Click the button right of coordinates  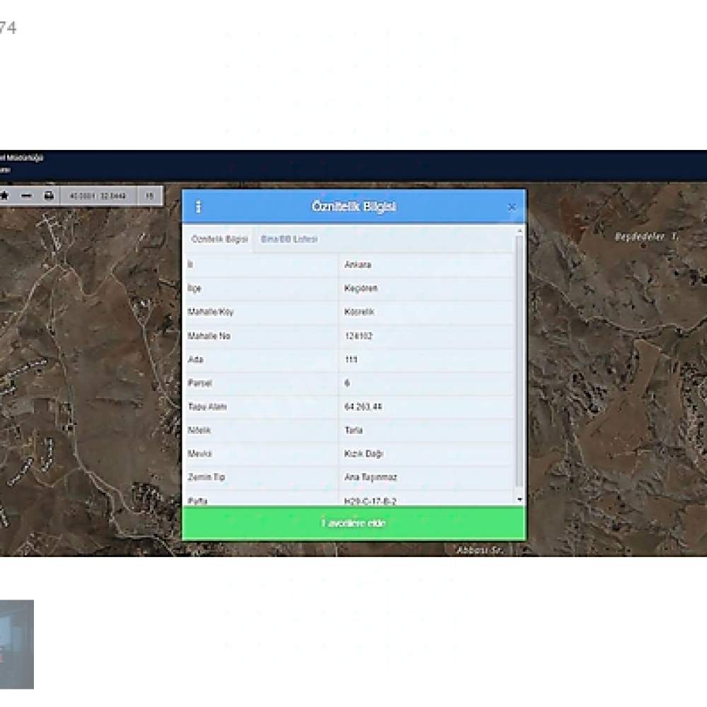point(150,196)
